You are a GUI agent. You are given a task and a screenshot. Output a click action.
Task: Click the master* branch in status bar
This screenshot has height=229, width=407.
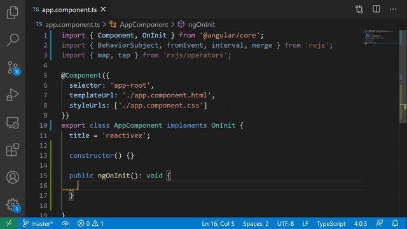(38, 223)
